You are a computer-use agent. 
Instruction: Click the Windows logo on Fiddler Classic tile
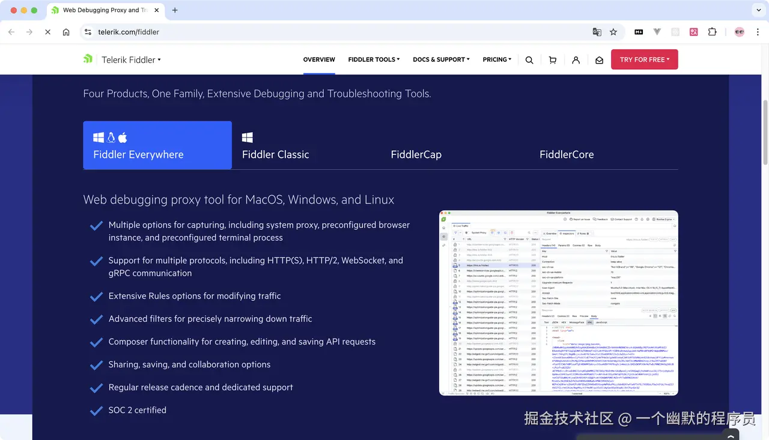[x=246, y=137]
